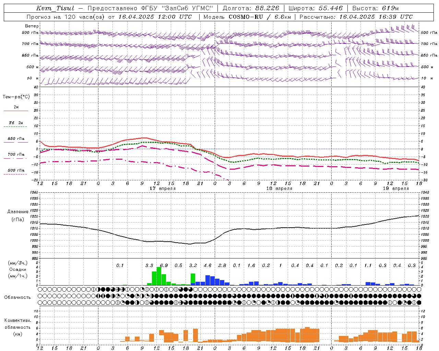Click the "(км)" unit label
439x351 pixels.
pos(17,334)
